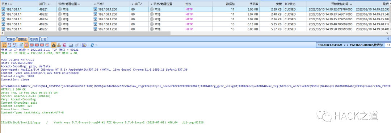This screenshot has width=391, height=133.
Task: Switch to the 时序图 tab
Action: pos(34,39)
